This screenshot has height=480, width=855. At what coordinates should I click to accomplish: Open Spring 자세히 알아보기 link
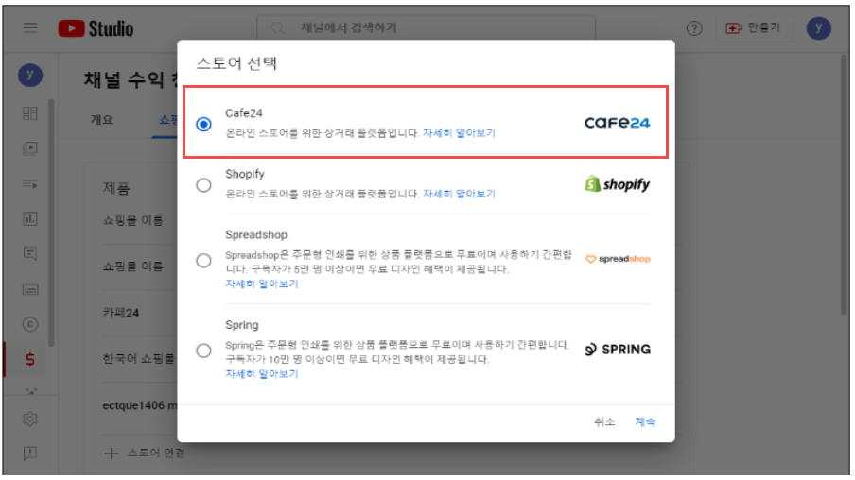pos(262,374)
